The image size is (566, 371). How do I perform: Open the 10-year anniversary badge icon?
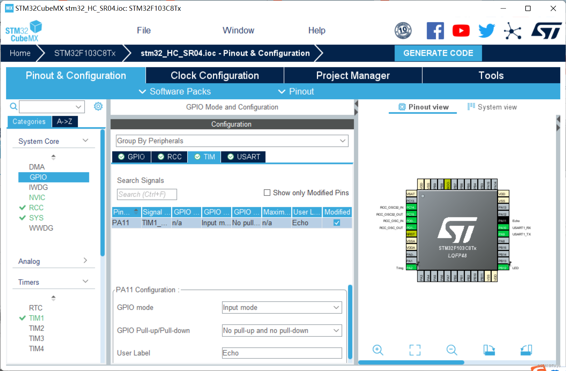(403, 31)
